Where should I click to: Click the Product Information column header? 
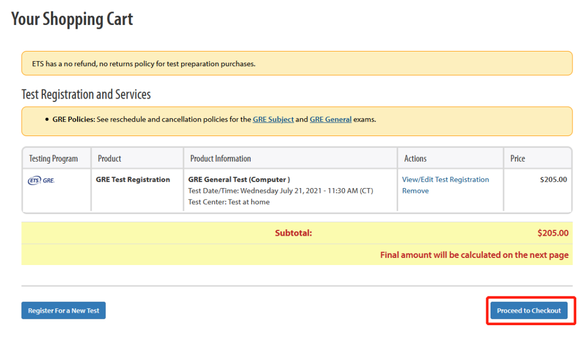coord(220,159)
